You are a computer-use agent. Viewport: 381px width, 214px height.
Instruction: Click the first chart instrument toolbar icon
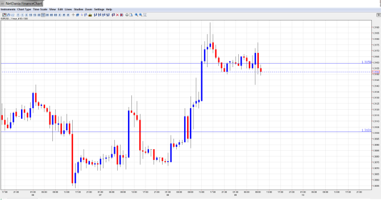[x=5, y=15]
